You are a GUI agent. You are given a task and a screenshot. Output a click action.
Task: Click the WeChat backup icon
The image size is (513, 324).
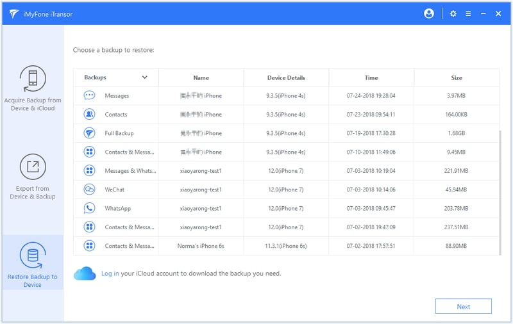[89, 190]
